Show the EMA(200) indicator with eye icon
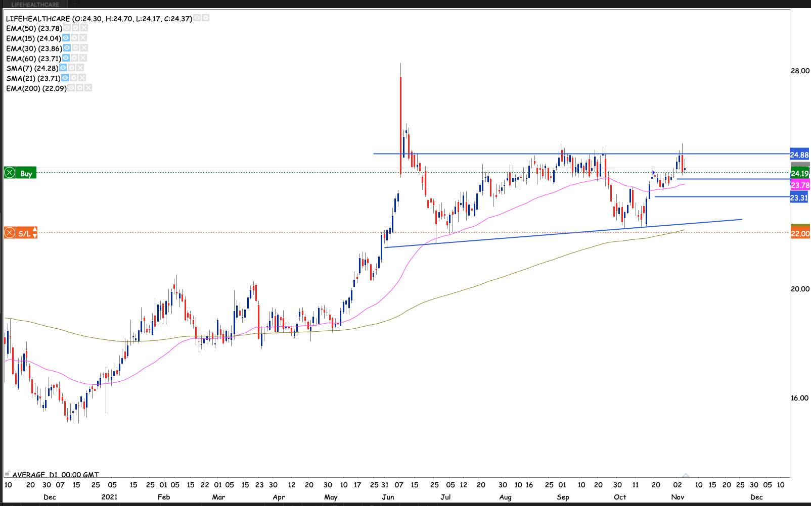This screenshot has height=506, width=811. click(x=71, y=88)
